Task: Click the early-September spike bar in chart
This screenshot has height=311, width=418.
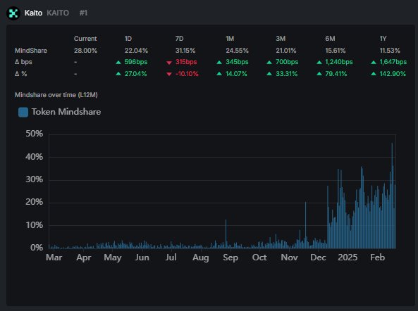Action: tap(226, 234)
